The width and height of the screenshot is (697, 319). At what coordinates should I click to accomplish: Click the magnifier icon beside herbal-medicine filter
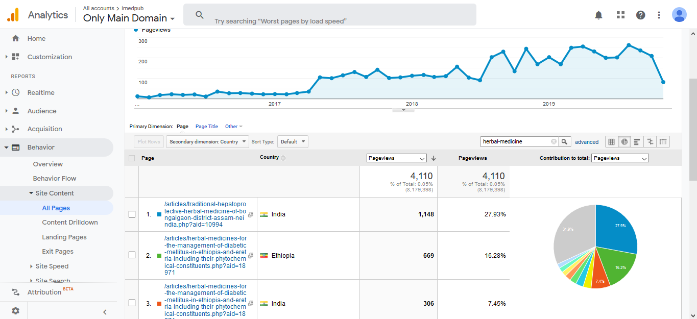pos(564,142)
